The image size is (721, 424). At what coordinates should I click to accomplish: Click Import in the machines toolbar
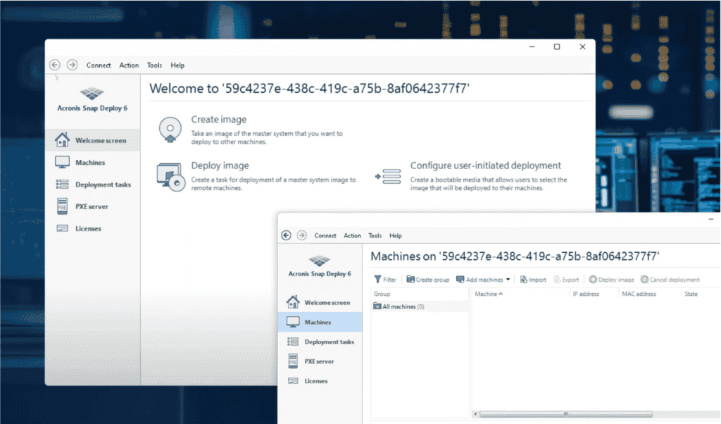coord(533,280)
